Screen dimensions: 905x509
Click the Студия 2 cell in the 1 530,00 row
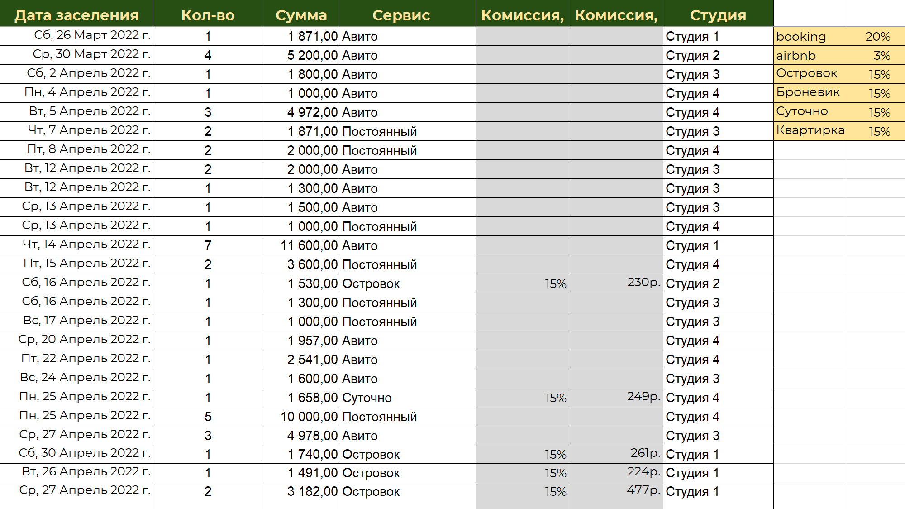[718, 283]
